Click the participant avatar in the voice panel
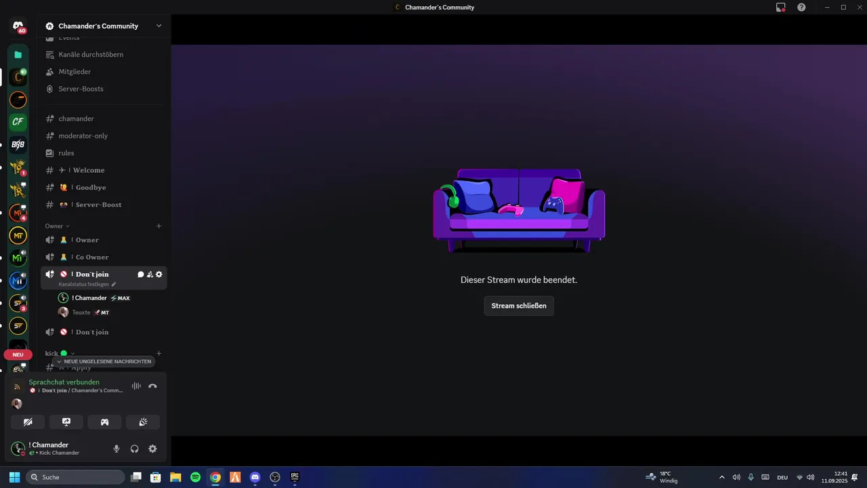 tap(17, 404)
